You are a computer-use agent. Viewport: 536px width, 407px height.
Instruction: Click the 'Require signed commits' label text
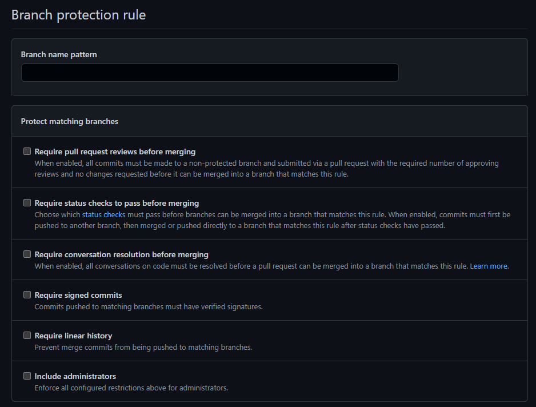tap(78, 295)
